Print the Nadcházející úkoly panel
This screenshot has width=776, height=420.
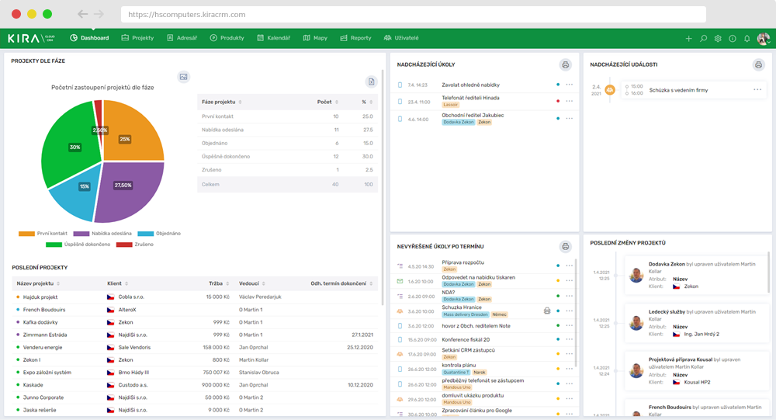click(566, 64)
